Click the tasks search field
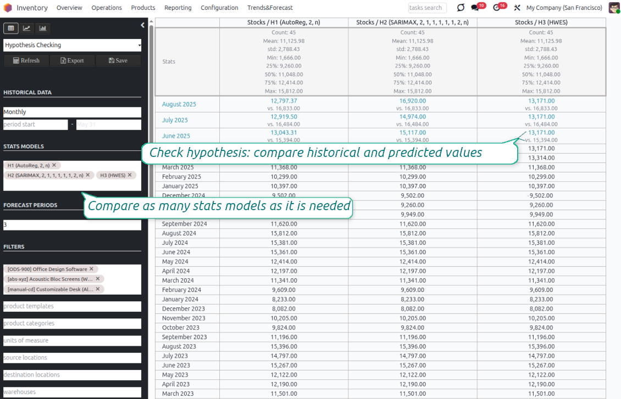The width and height of the screenshot is (621, 399). [x=427, y=8]
